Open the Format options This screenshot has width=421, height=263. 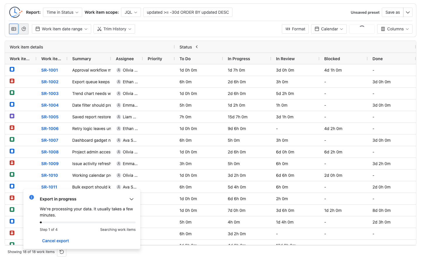[295, 29]
